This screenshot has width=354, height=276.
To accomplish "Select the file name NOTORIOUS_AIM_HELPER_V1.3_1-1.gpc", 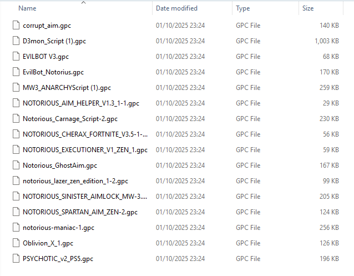I will tap(81, 103).
